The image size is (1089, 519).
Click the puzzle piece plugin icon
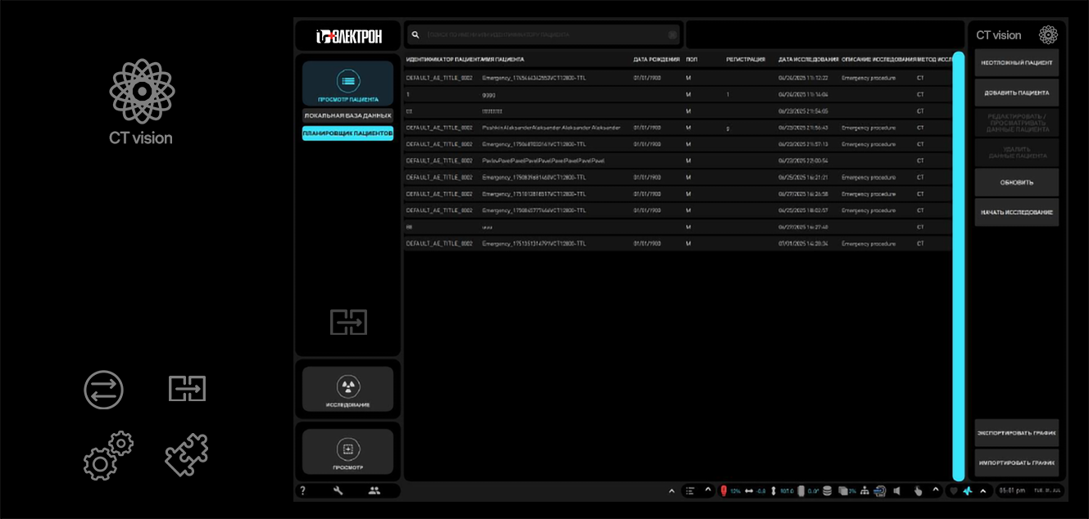point(187,454)
